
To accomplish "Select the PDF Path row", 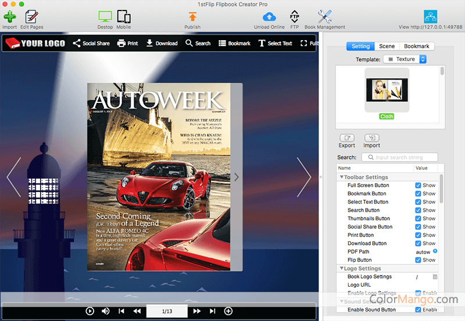I will point(387,252).
